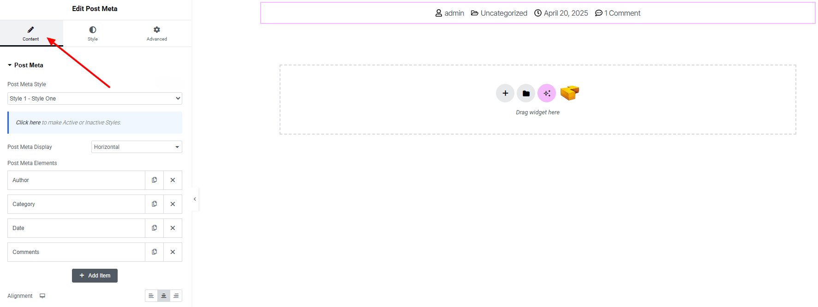Image resolution: width=818 pixels, height=307 pixels.
Task: Switch to the Advanced tab
Action: point(157,34)
